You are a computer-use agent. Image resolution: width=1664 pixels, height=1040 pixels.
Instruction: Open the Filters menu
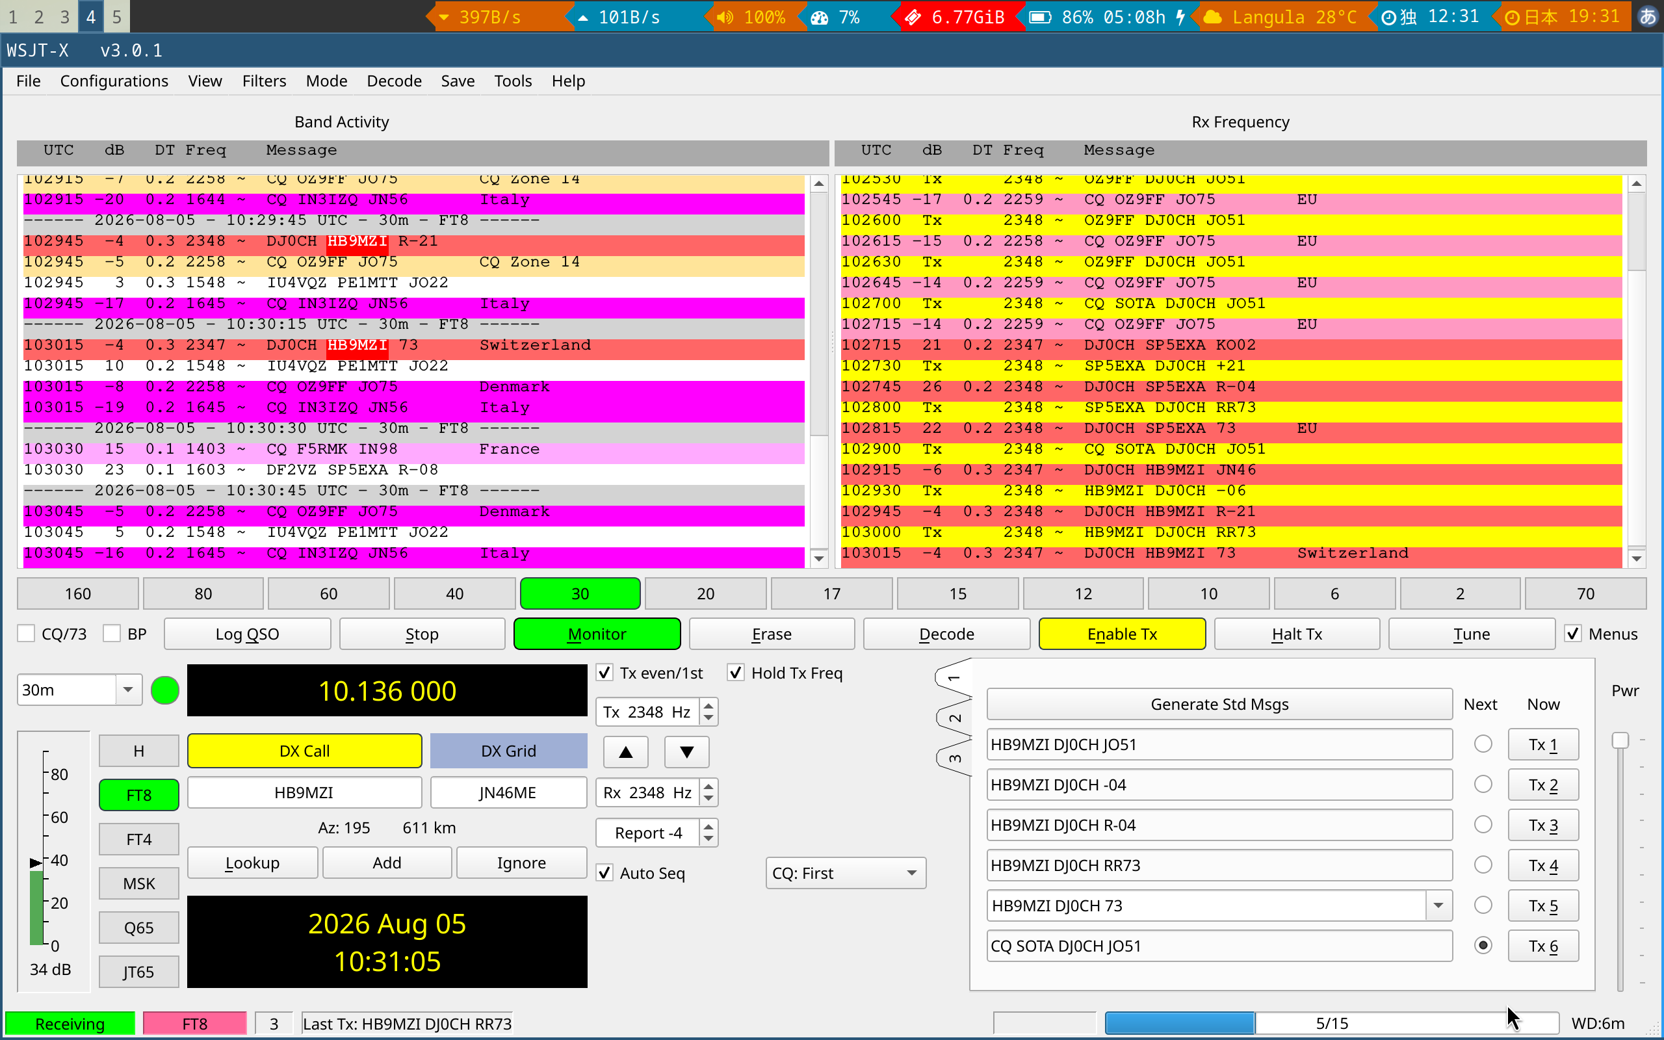coord(264,81)
